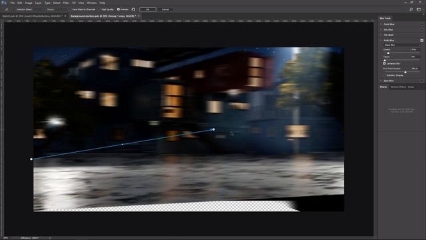Click the blur path start point at left
This screenshot has height=240, width=426.
31,159
